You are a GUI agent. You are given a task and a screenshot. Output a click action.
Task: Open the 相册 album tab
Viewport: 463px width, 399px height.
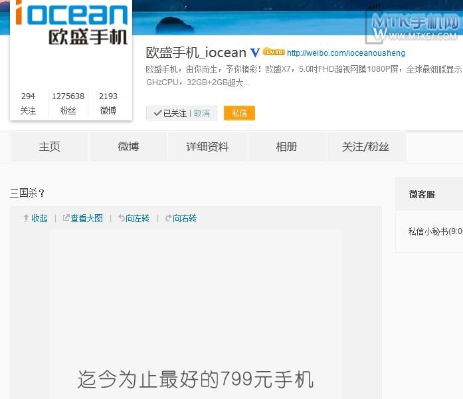(x=286, y=146)
